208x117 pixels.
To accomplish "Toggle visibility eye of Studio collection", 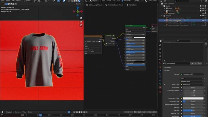I will coord(203,6).
